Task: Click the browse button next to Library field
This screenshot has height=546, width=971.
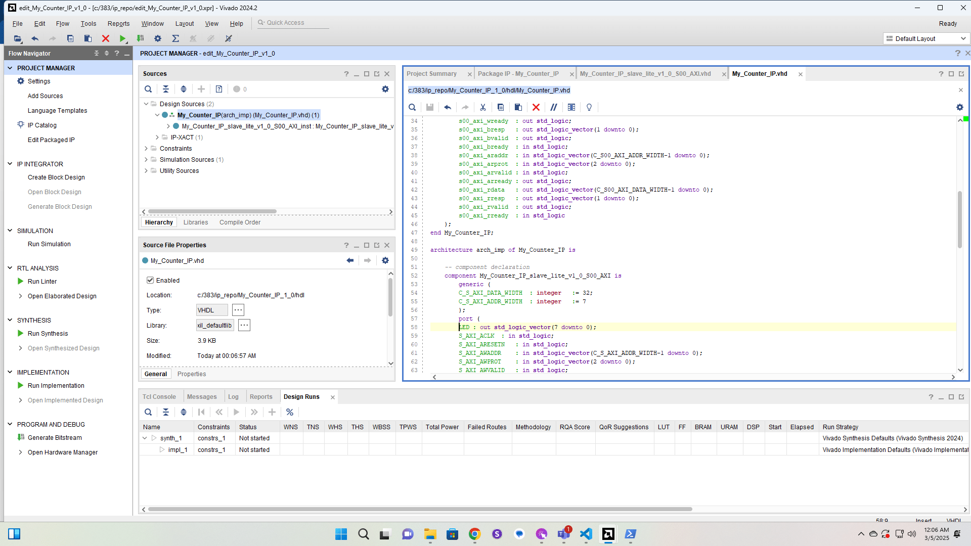Action: pyautogui.click(x=244, y=326)
